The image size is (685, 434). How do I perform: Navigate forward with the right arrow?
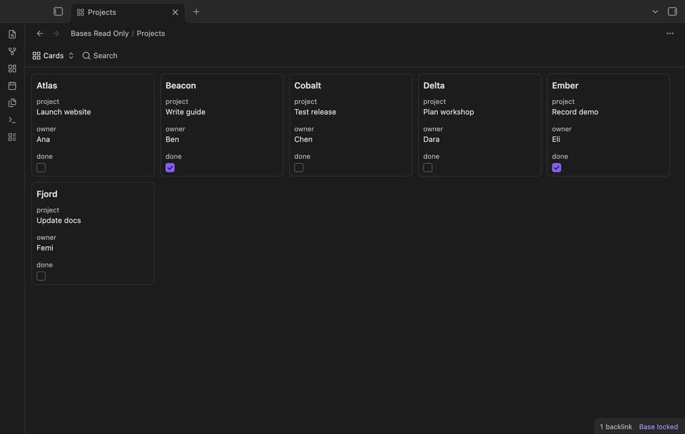(56, 33)
